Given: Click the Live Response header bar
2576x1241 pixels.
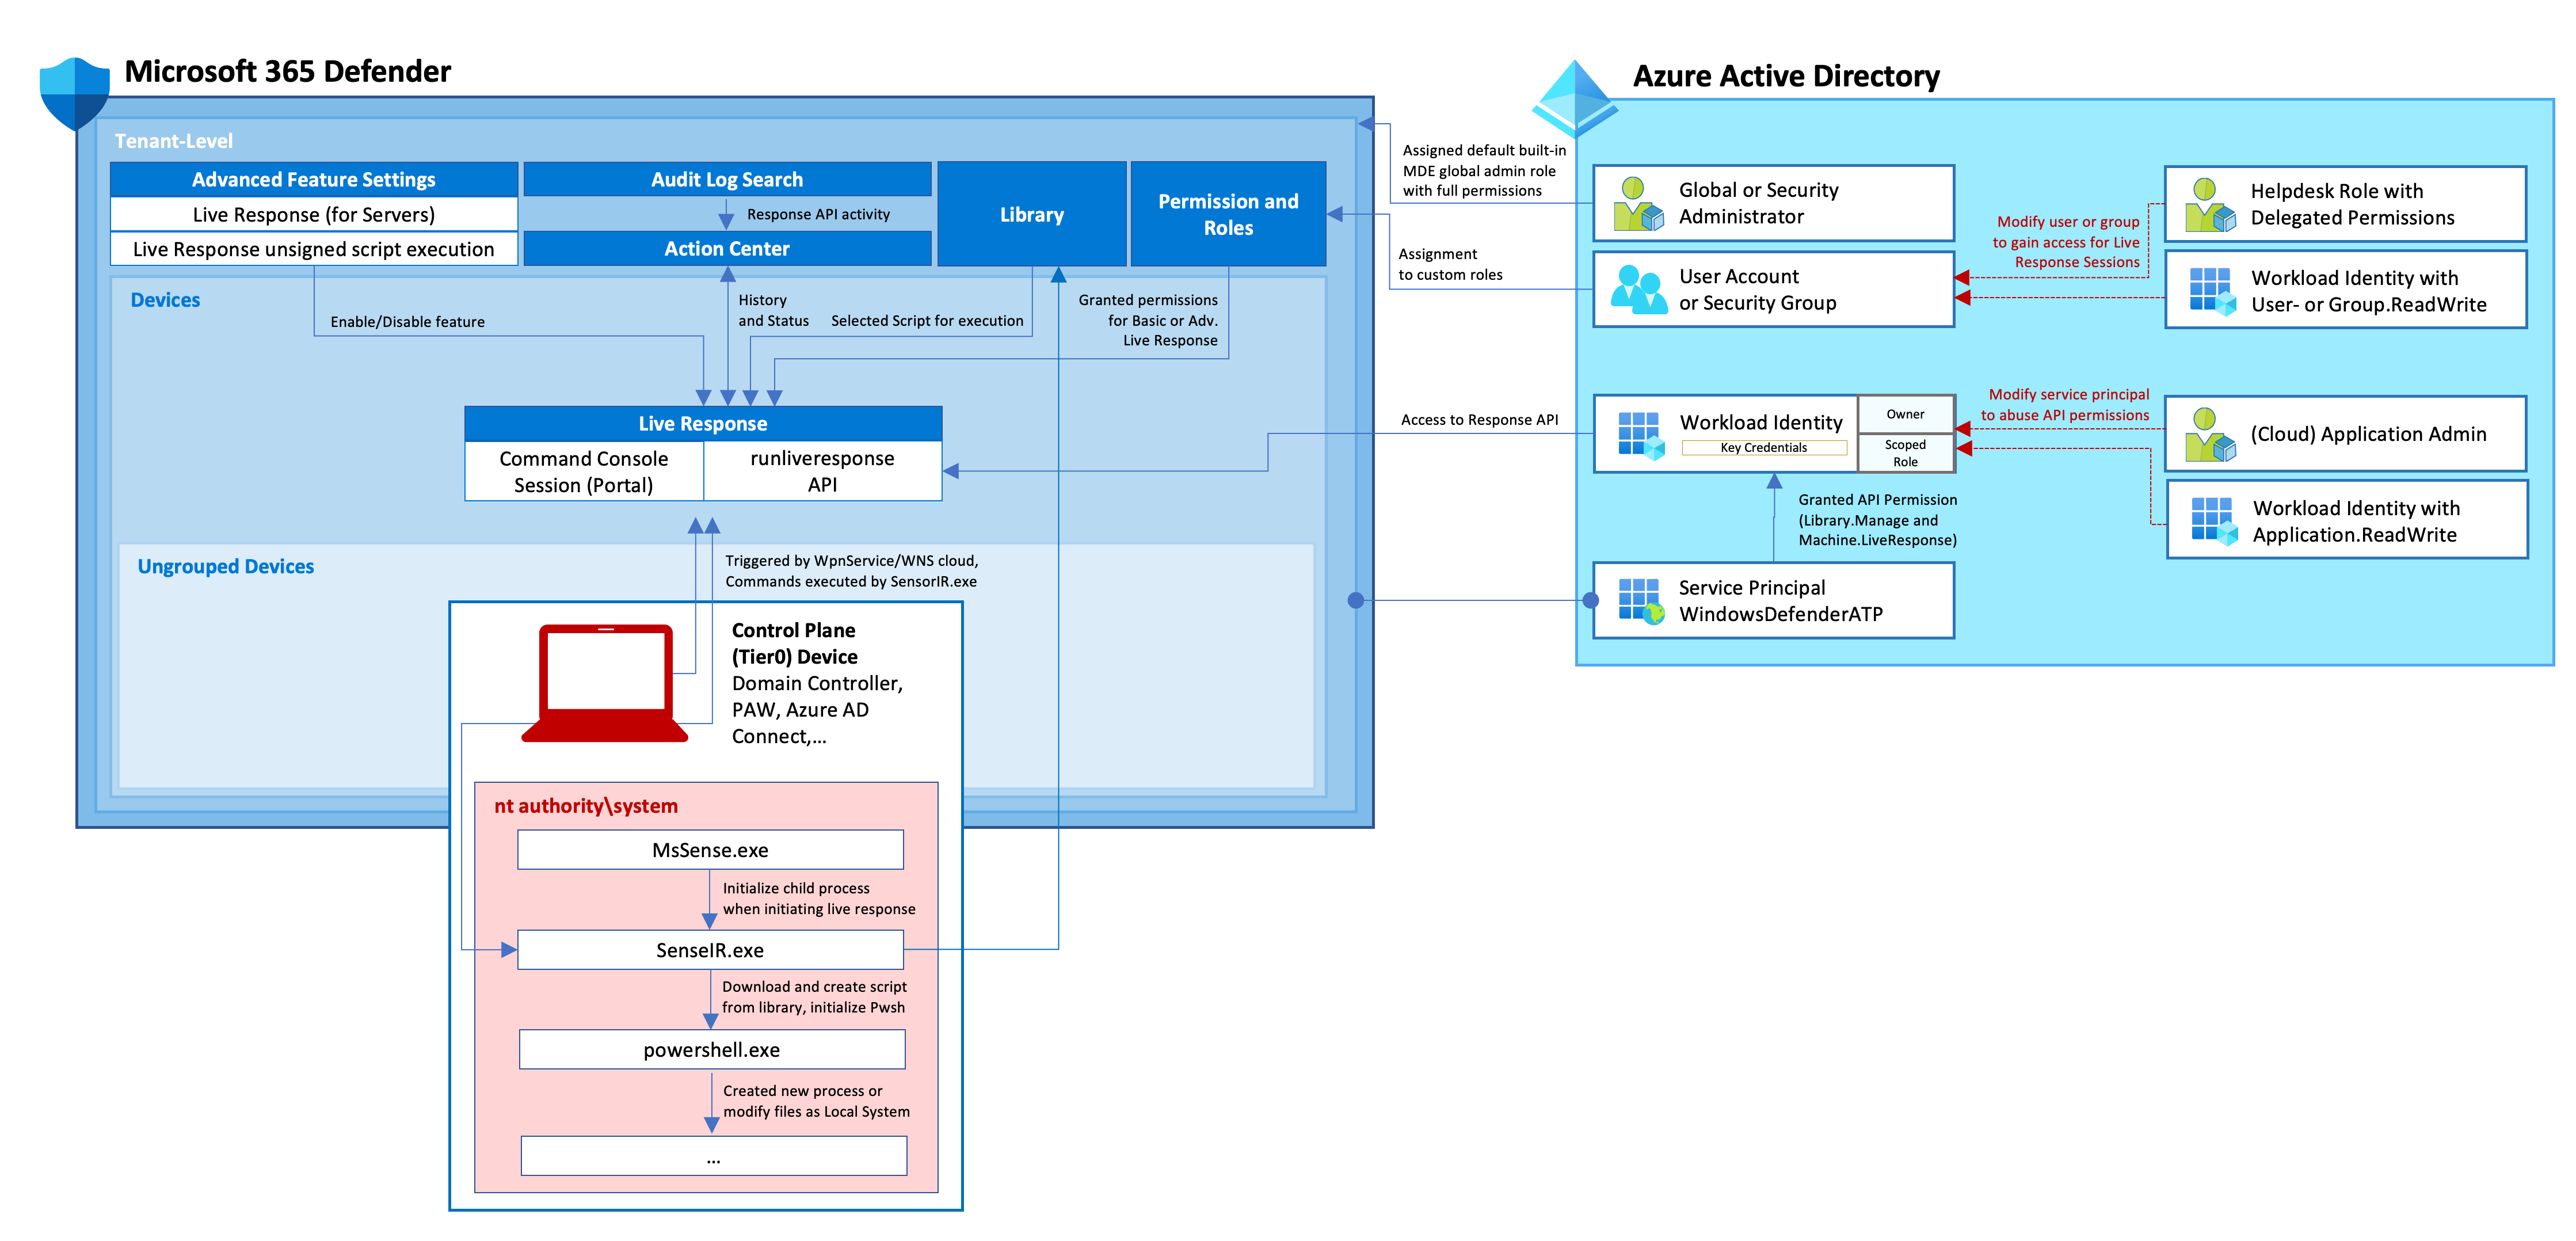Looking at the screenshot, I should 703,424.
